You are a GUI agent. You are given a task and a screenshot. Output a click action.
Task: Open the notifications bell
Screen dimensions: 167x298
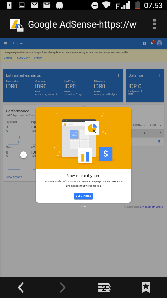click(x=152, y=43)
